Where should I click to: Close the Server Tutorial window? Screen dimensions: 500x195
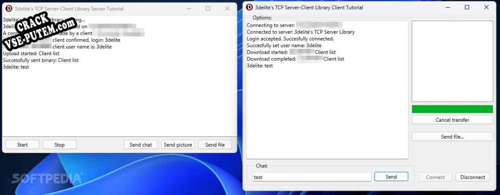coord(228,8)
